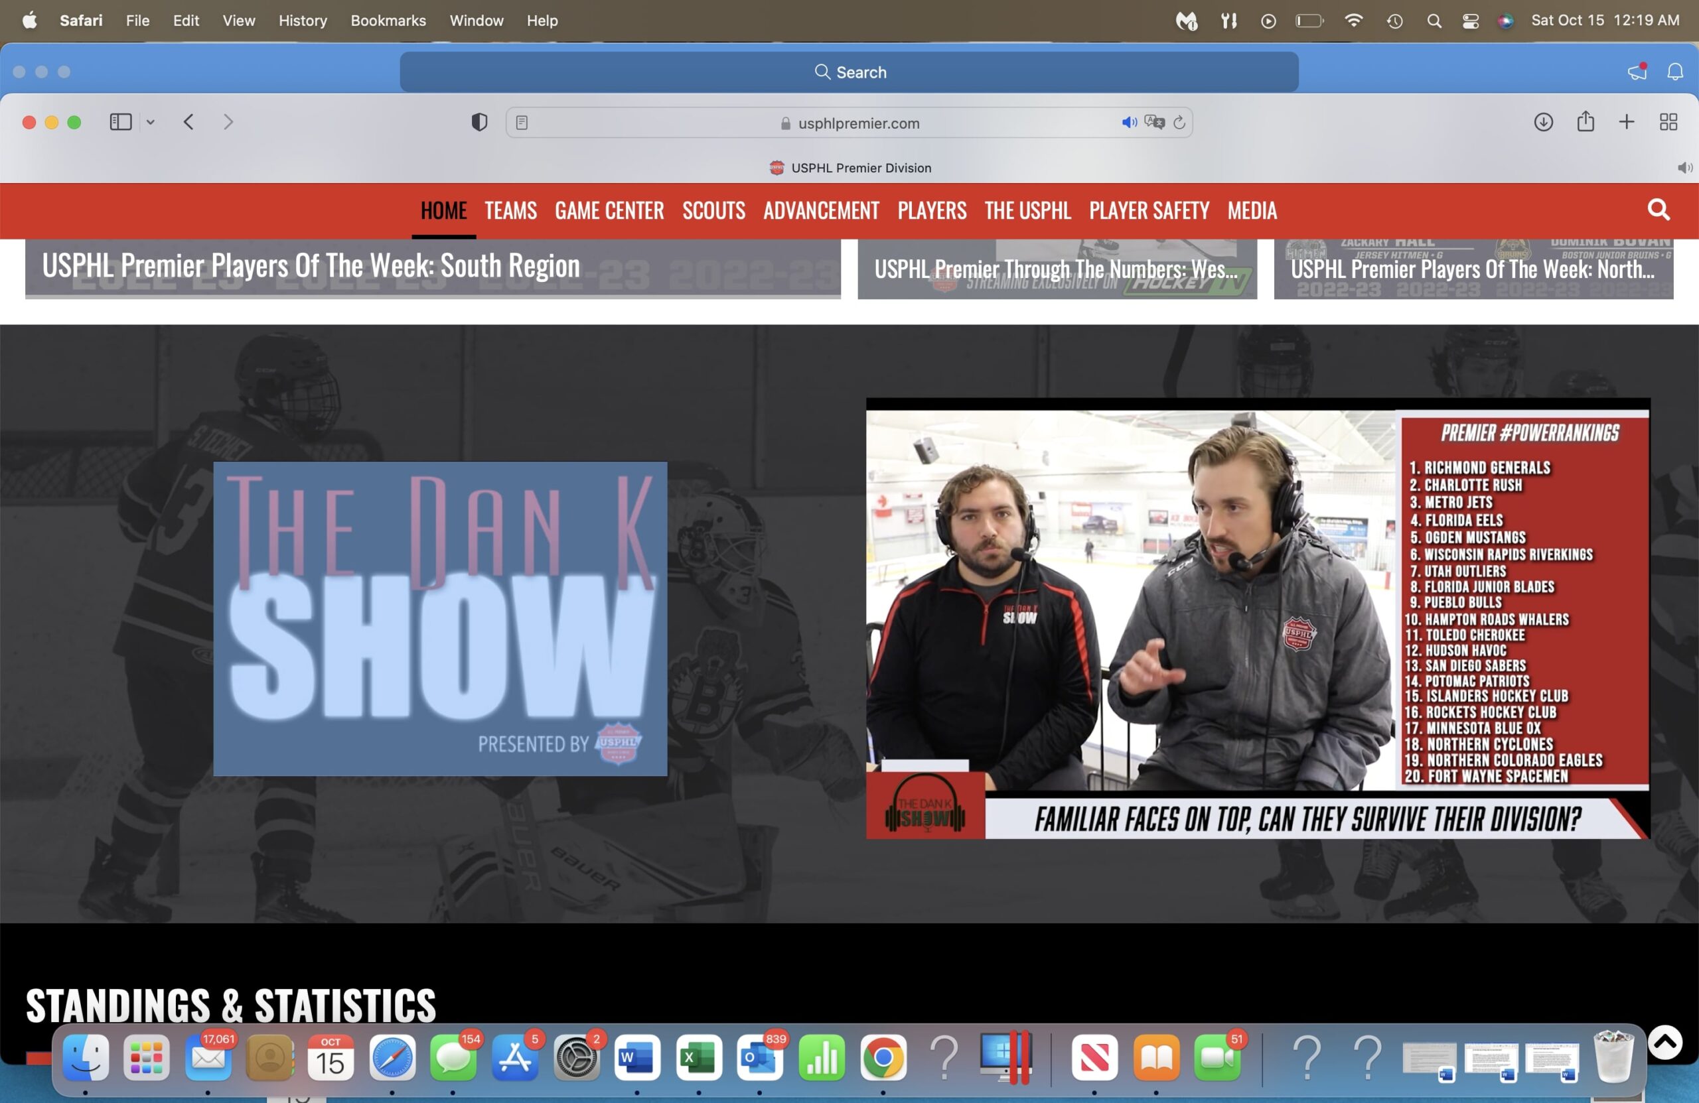The width and height of the screenshot is (1699, 1103).
Task: Open Google Chrome from the Dock
Action: pos(883,1057)
